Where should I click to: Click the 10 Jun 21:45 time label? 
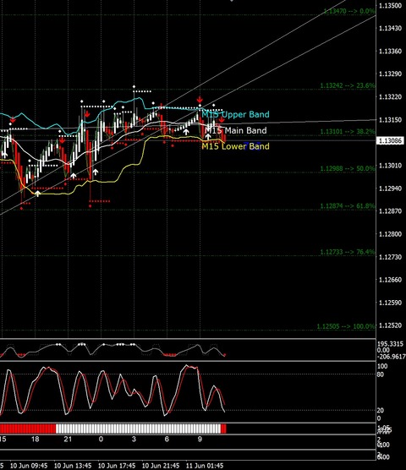point(161,466)
